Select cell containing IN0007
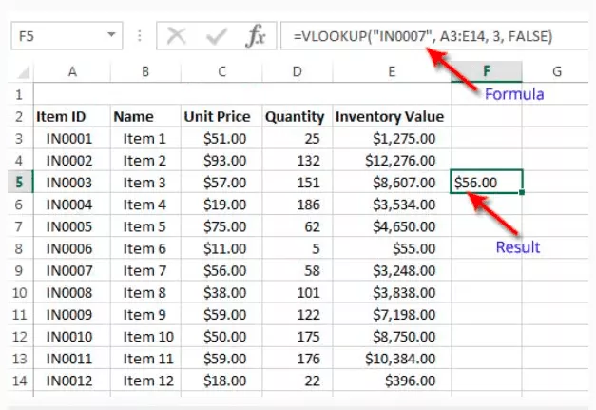 pos(71,269)
